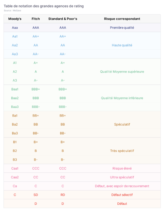Click the Risque correspondant column header
Image resolution: width=163 pixels, height=209 pixels.
pyautogui.click(x=122, y=19)
